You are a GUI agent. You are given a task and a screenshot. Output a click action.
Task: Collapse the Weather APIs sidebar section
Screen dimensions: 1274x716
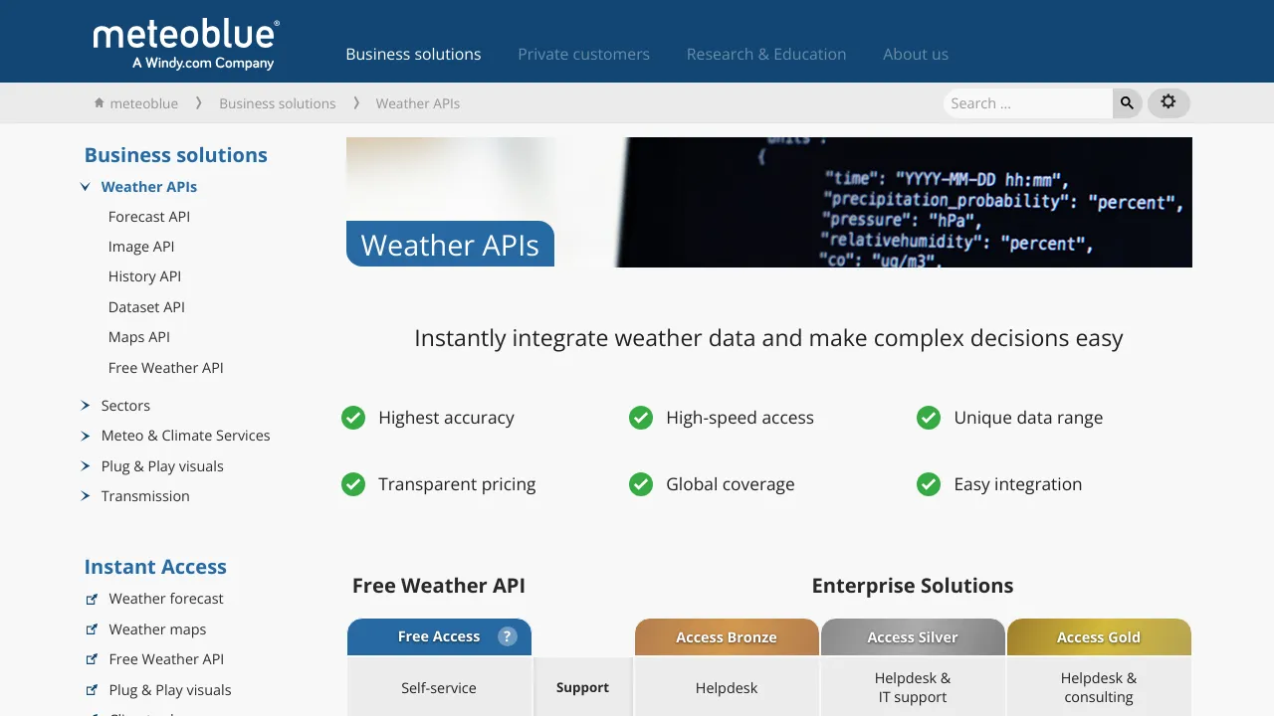coord(86,187)
